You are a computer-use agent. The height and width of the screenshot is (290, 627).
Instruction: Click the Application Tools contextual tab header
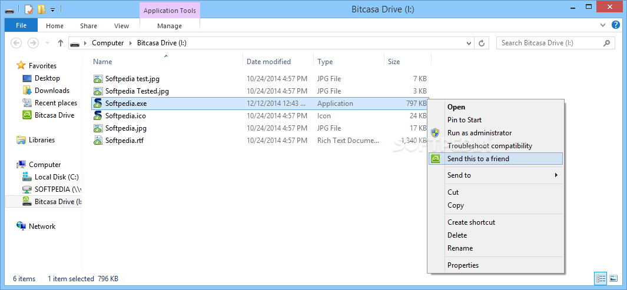pos(170,11)
